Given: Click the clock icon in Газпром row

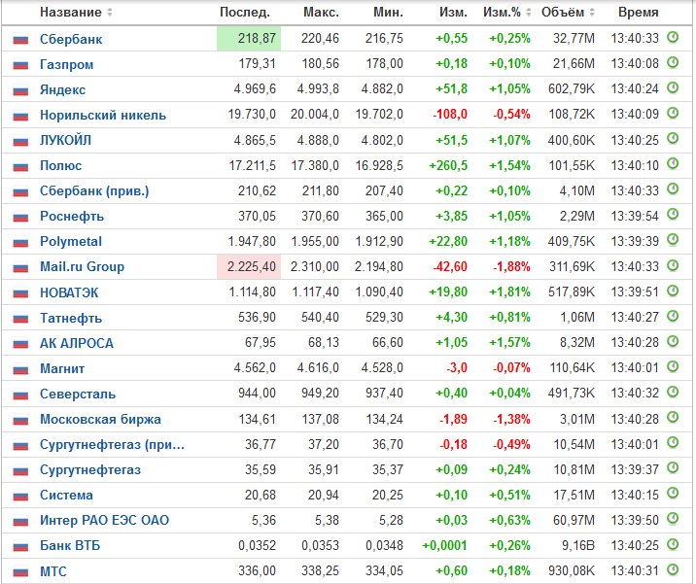Looking at the screenshot, I should (673, 62).
